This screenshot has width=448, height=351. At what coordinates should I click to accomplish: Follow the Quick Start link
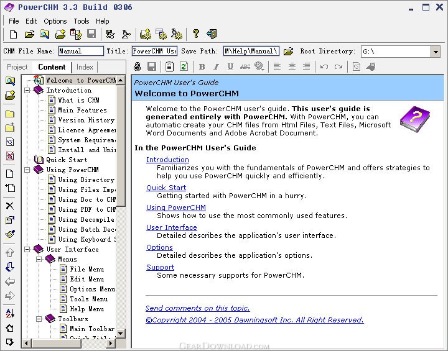[x=166, y=188]
